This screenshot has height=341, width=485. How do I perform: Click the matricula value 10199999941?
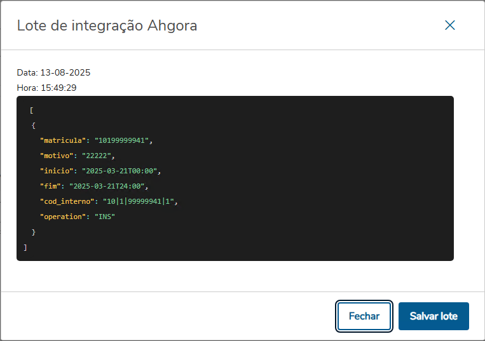pos(124,140)
